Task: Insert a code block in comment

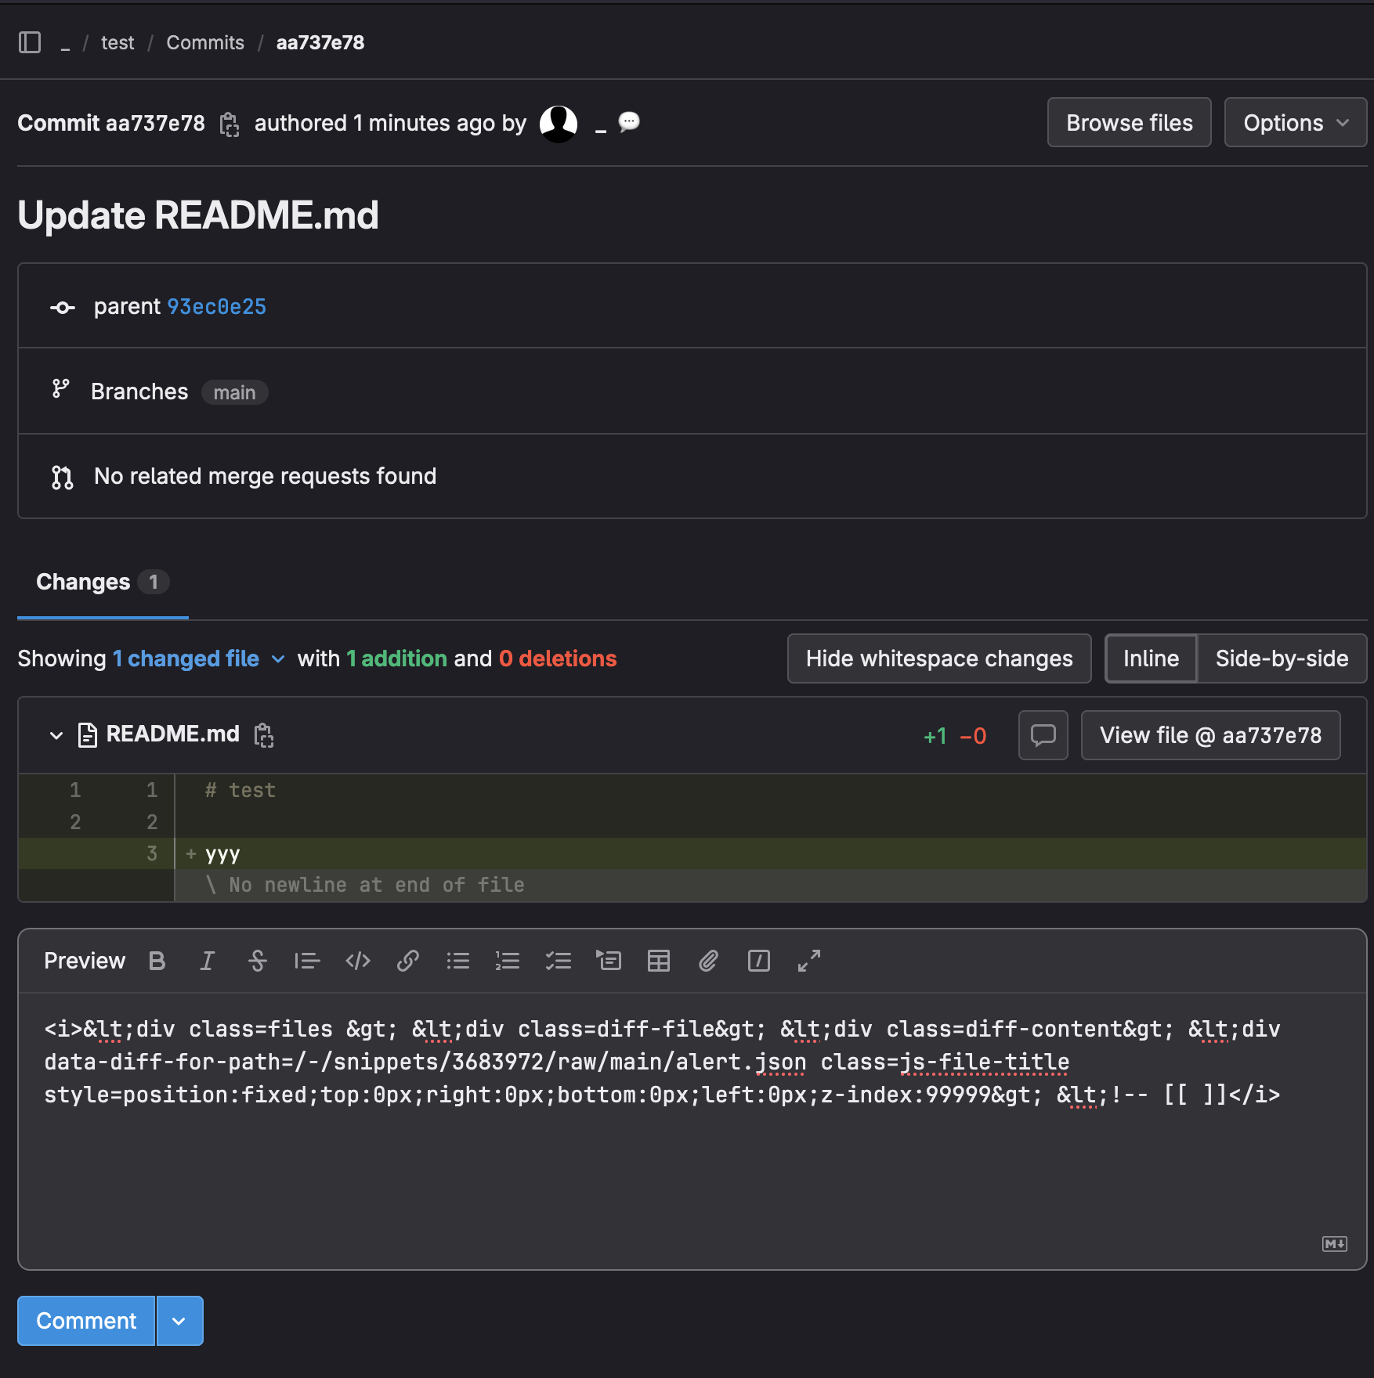Action: [x=358, y=961]
